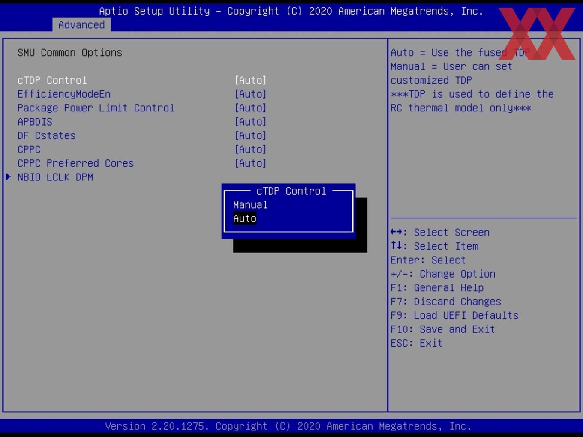Select the APBDIS setting label
Viewport: 583px width, 437px height.
[x=35, y=122]
